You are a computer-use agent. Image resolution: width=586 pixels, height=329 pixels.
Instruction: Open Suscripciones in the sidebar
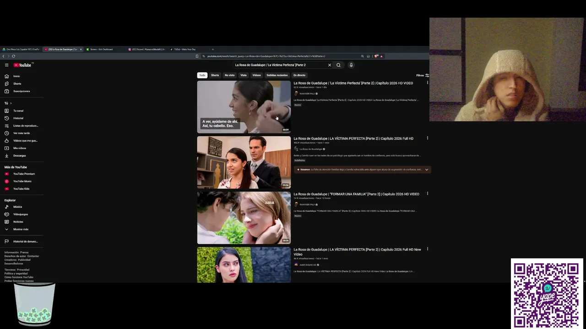[22, 91]
